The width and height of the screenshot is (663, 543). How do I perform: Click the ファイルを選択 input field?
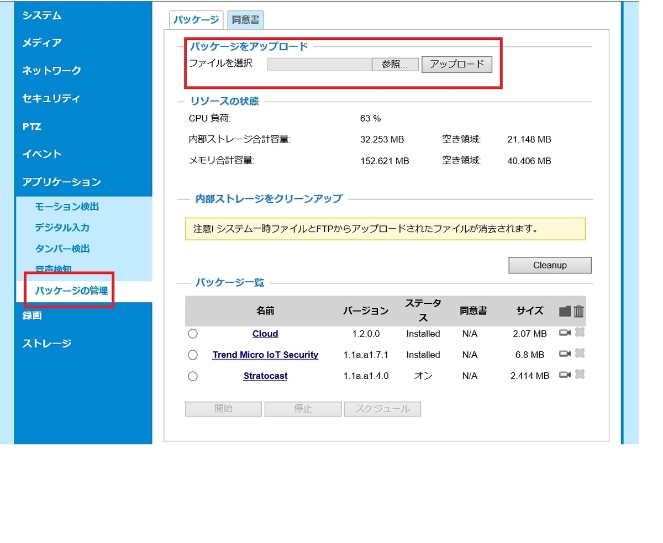click(x=319, y=64)
